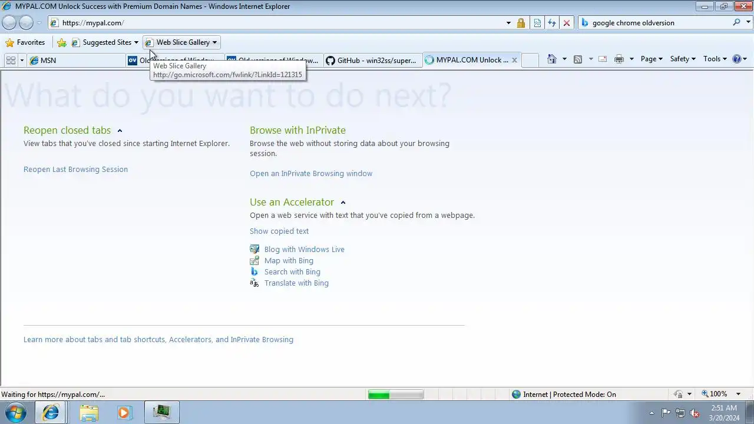Click the Read Mail icon
Image resolution: width=754 pixels, height=424 pixels.
(x=603, y=59)
